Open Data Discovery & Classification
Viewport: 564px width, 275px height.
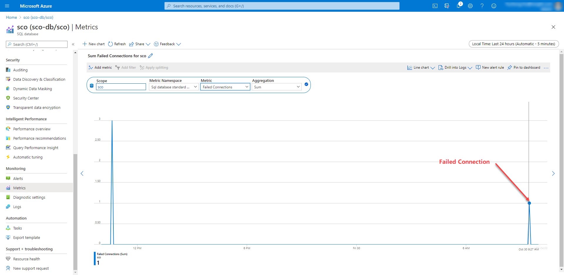click(x=39, y=79)
